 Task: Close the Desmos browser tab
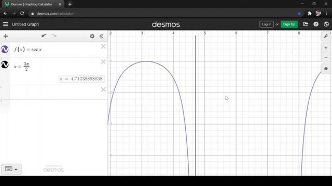[60, 4]
